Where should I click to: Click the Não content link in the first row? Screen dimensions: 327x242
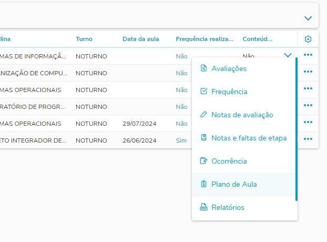click(x=248, y=56)
